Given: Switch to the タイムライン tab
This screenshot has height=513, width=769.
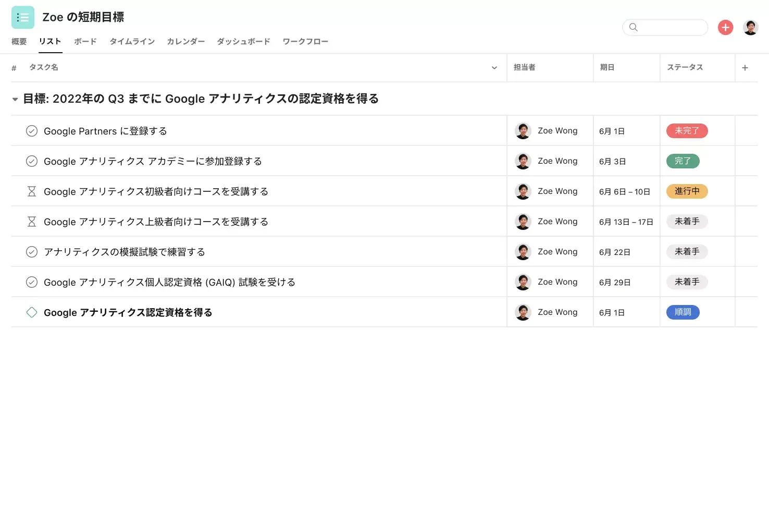Looking at the screenshot, I should click(x=132, y=42).
